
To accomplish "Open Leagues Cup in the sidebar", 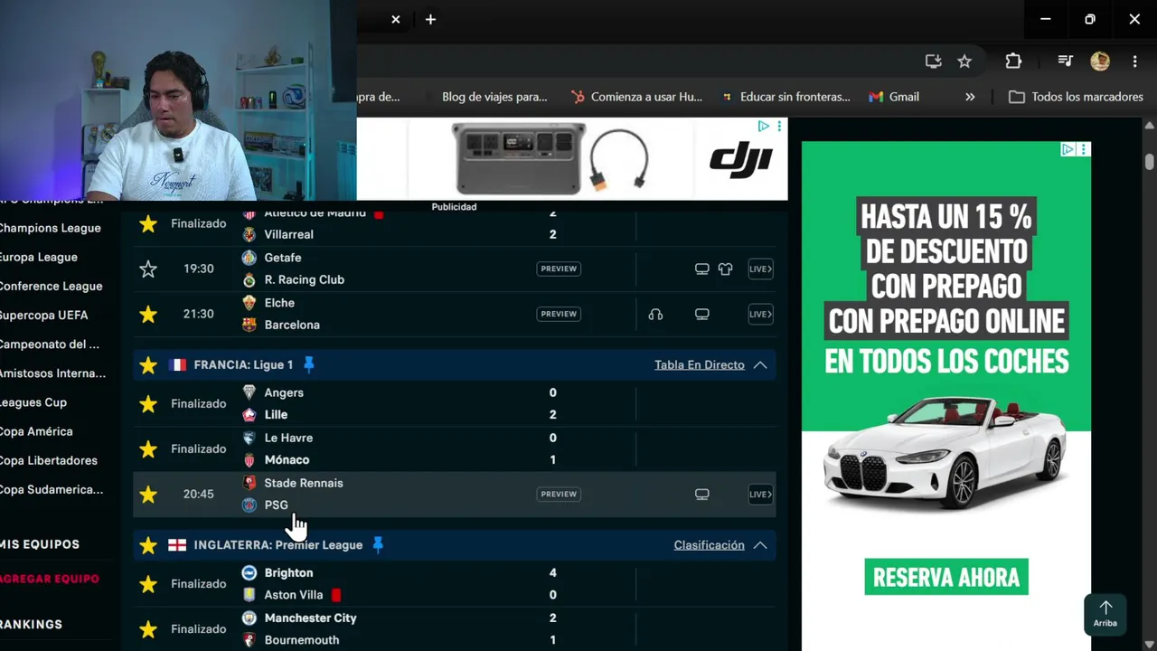I will click(x=33, y=402).
